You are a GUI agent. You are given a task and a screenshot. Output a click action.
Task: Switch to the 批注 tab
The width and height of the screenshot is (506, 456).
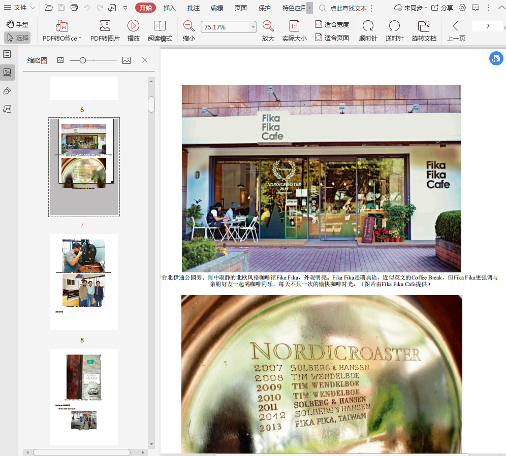click(193, 8)
